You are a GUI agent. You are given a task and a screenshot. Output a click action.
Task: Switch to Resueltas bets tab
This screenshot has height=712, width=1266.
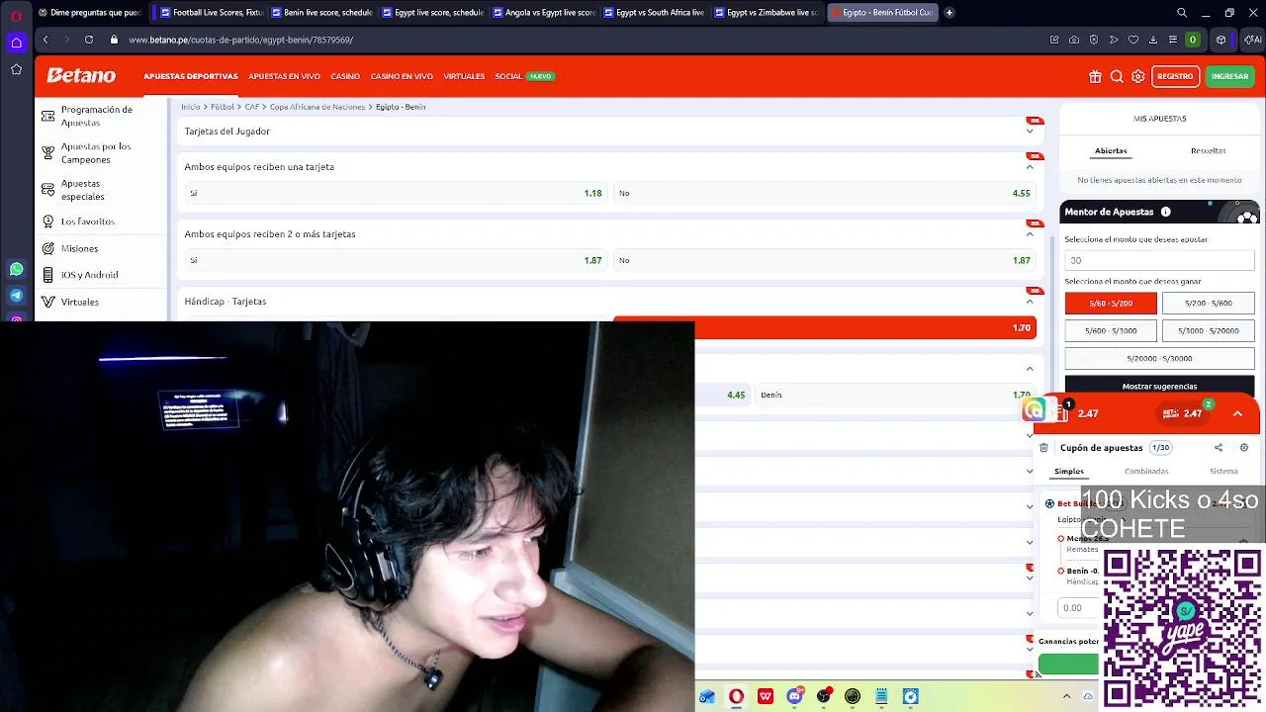point(1208,151)
